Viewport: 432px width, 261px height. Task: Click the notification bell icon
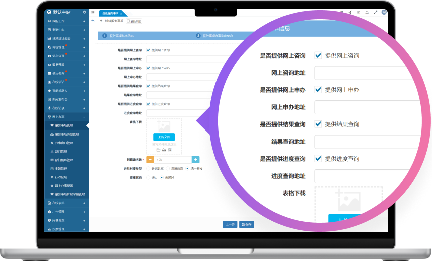pos(367,12)
